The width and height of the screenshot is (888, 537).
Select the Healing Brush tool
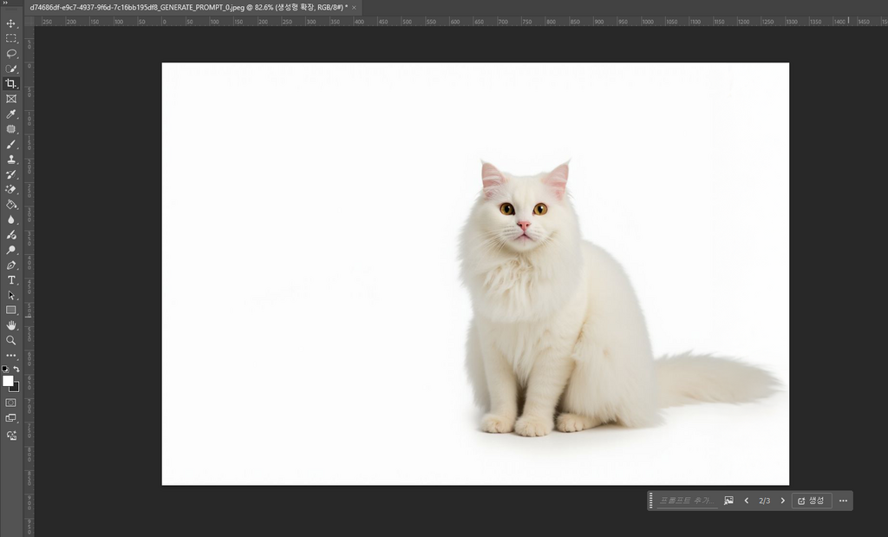(10, 129)
